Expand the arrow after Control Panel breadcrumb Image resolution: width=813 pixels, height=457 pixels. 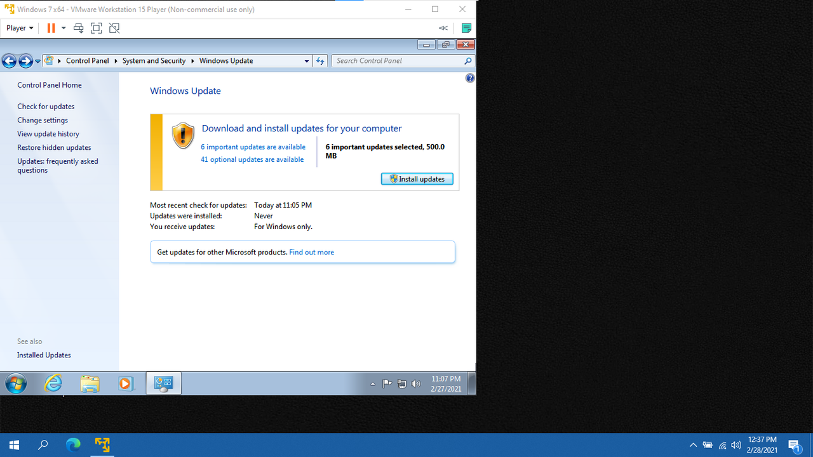point(116,61)
